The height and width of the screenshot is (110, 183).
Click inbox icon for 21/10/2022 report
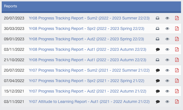(x=157, y=60)
